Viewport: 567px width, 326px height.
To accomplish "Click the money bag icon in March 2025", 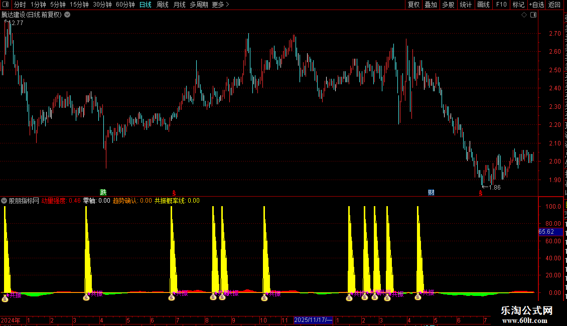I will click(x=387, y=297).
